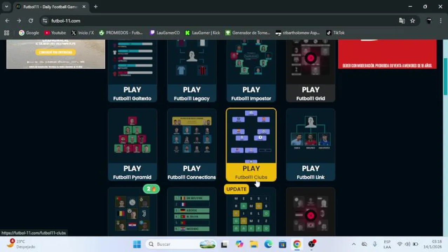The image size is (448, 252).
Task: Open the ranking list game card with DE BRUYNE
Action: coord(192,212)
